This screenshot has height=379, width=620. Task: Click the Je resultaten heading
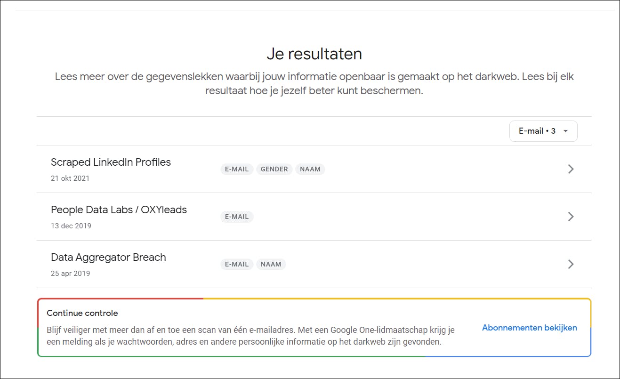point(314,54)
